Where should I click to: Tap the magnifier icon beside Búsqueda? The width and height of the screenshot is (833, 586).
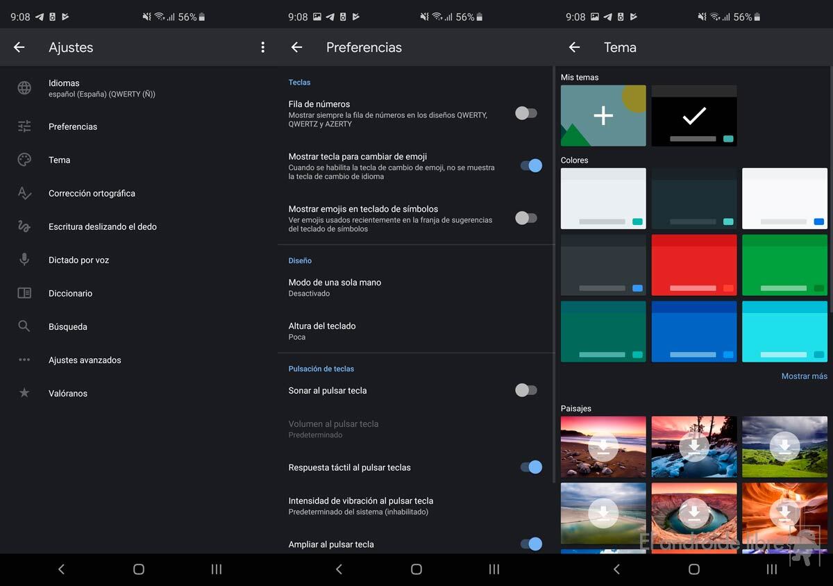(x=24, y=326)
